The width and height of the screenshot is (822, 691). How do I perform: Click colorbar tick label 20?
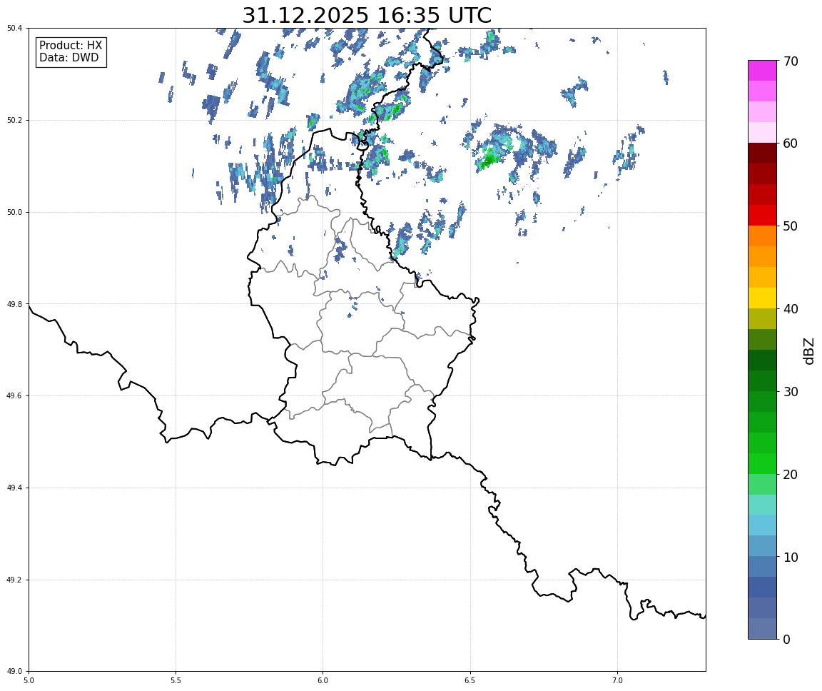click(791, 475)
